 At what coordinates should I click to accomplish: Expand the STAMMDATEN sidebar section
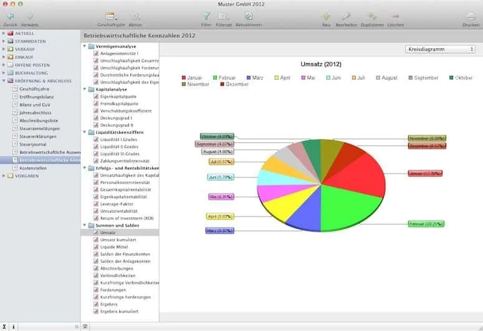pyautogui.click(x=3, y=41)
